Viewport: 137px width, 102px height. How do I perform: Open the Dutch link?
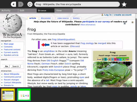tap(68, 64)
